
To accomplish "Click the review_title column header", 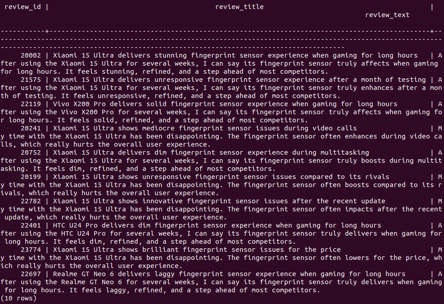I will [x=239, y=7].
